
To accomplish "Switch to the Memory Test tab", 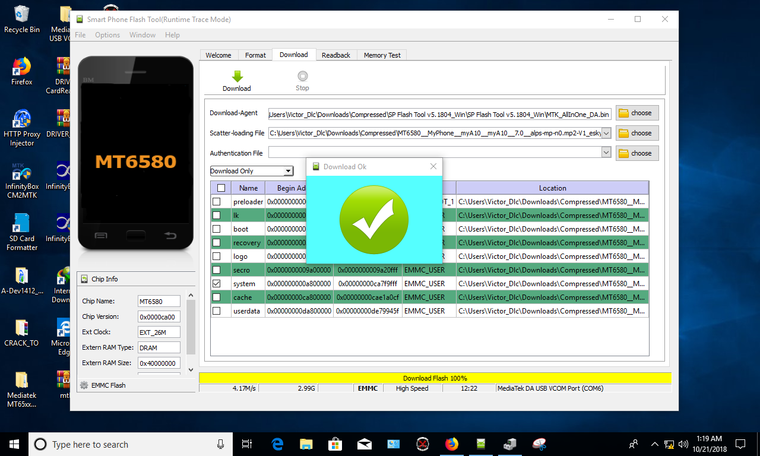I will click(382, 55).
